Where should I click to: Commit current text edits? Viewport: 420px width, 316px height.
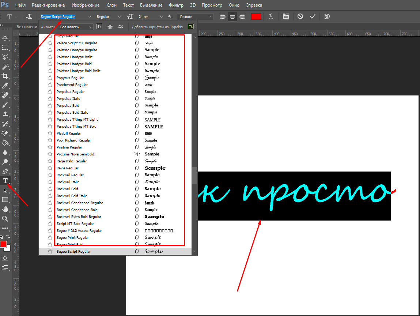coord(313,16)
